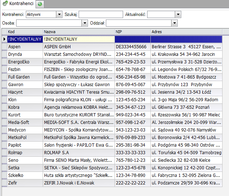Select the ASPEN GmbH name cell
Screen dimensions: 229x196
[79, 47]
